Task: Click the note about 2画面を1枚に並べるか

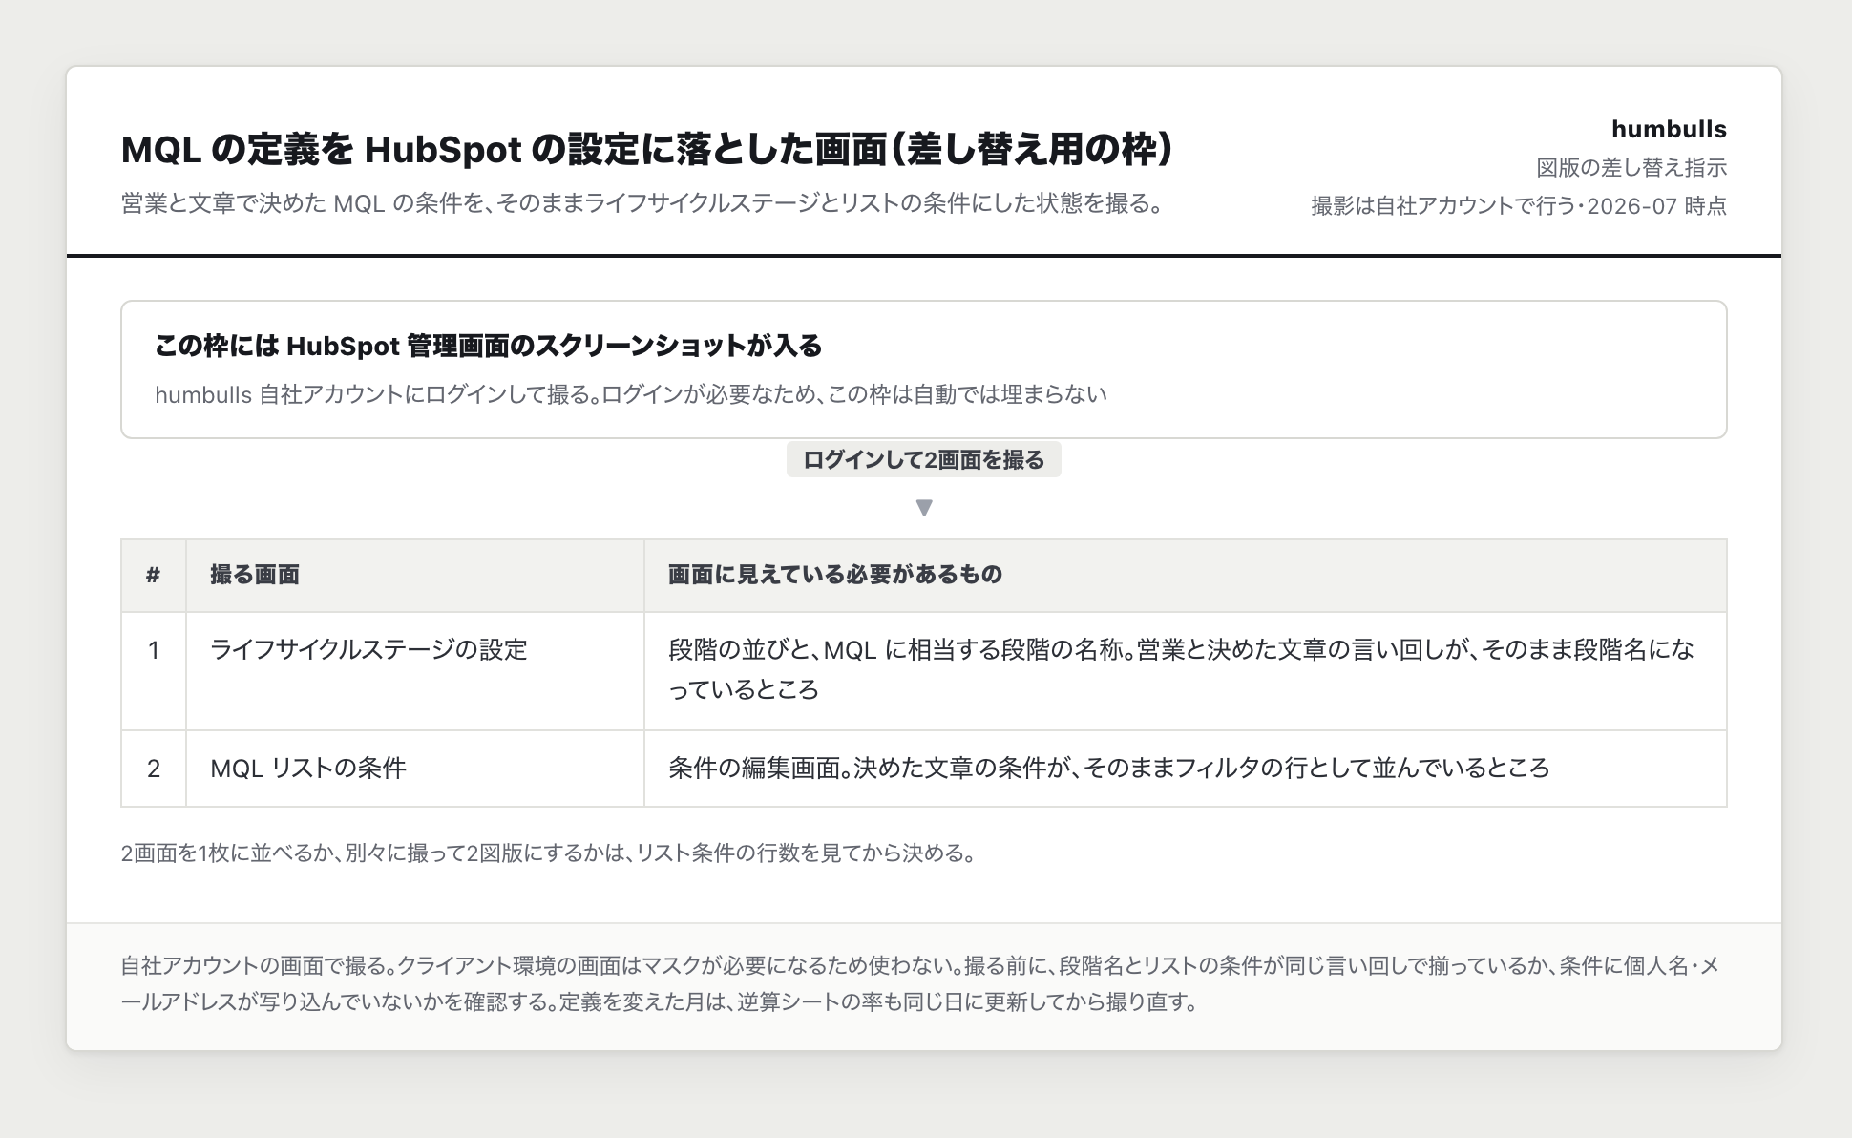Action: [549, 853]
